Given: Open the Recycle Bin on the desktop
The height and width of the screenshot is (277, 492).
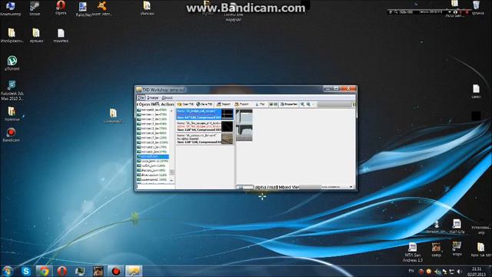Looking at the screenshot, I should pos(477,8).
